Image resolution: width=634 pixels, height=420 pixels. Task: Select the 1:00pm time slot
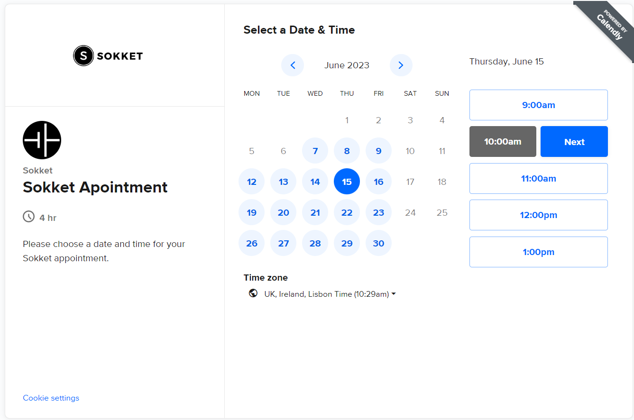point(538,252)
